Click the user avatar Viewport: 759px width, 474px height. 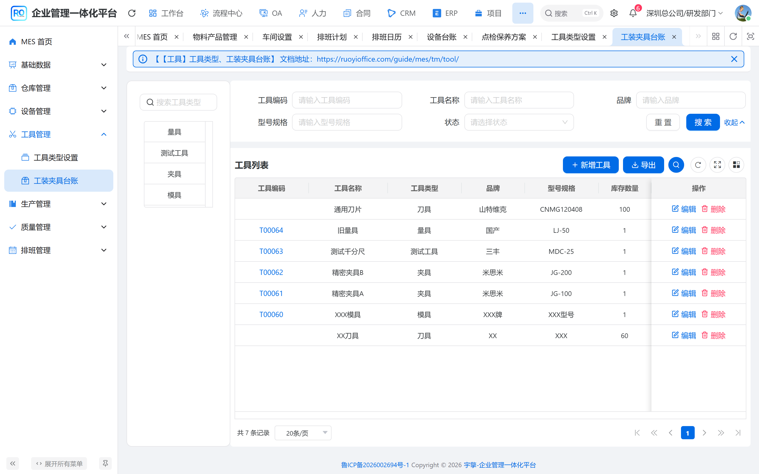pos(743,13)
